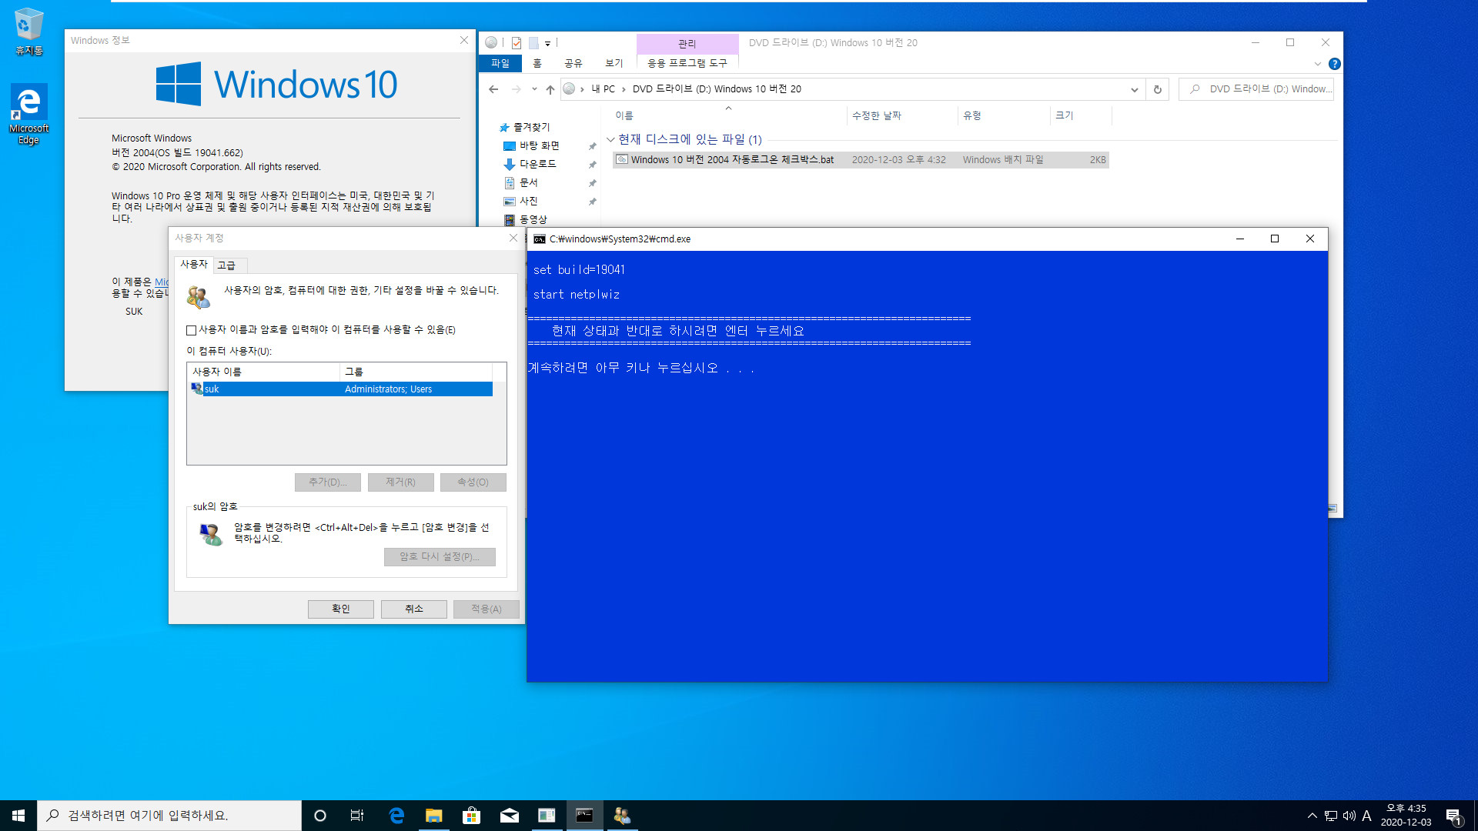Select 사진 in Explorer sidebar

point(528,201)
